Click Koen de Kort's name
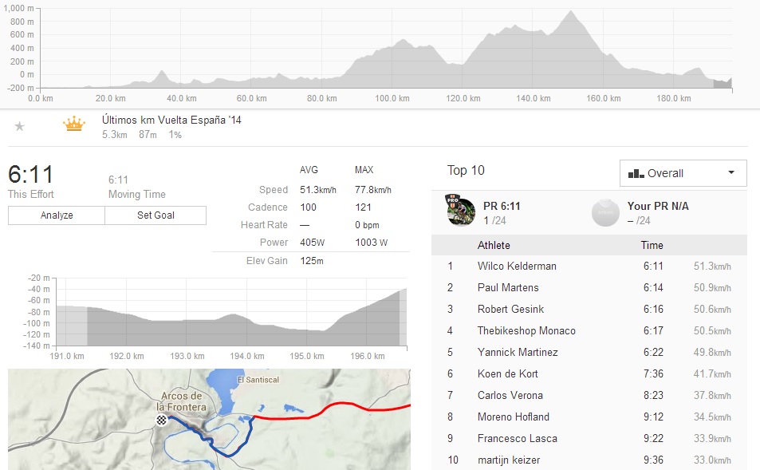Image resolution: width=760 pixels, height=470 pixels. (507, 374)
